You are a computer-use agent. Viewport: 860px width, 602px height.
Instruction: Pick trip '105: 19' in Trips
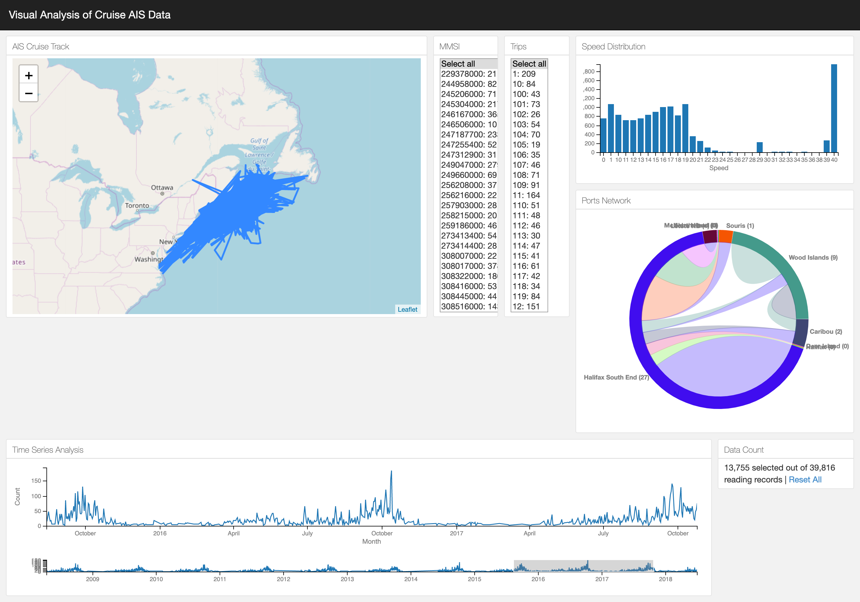point(529,145)
